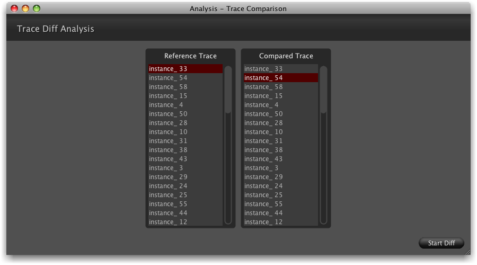Select instance_ 43 in Reference Trace list
Image resolution: width=477 pixels, height=265 pixels.
pos(185,159)
